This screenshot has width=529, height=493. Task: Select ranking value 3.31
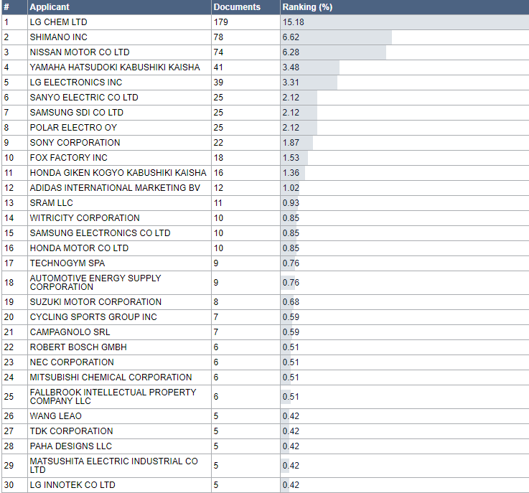coord(291,83)
